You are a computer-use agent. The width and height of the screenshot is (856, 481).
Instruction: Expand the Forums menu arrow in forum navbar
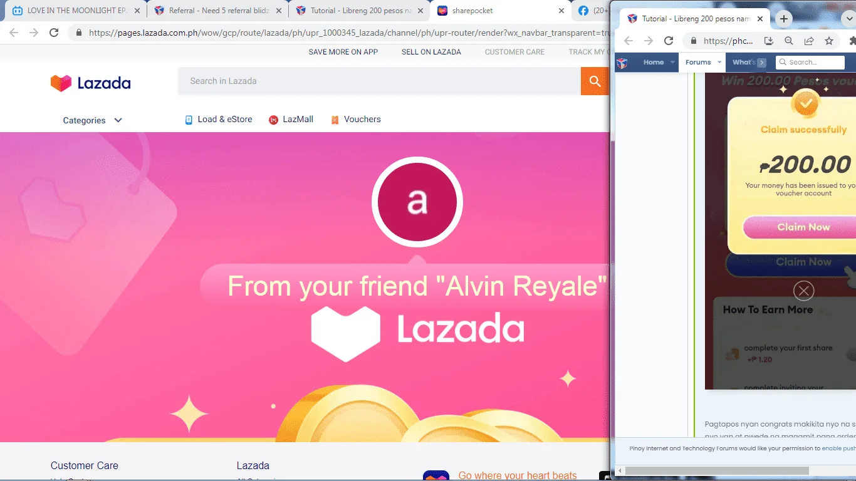point(719,63)
